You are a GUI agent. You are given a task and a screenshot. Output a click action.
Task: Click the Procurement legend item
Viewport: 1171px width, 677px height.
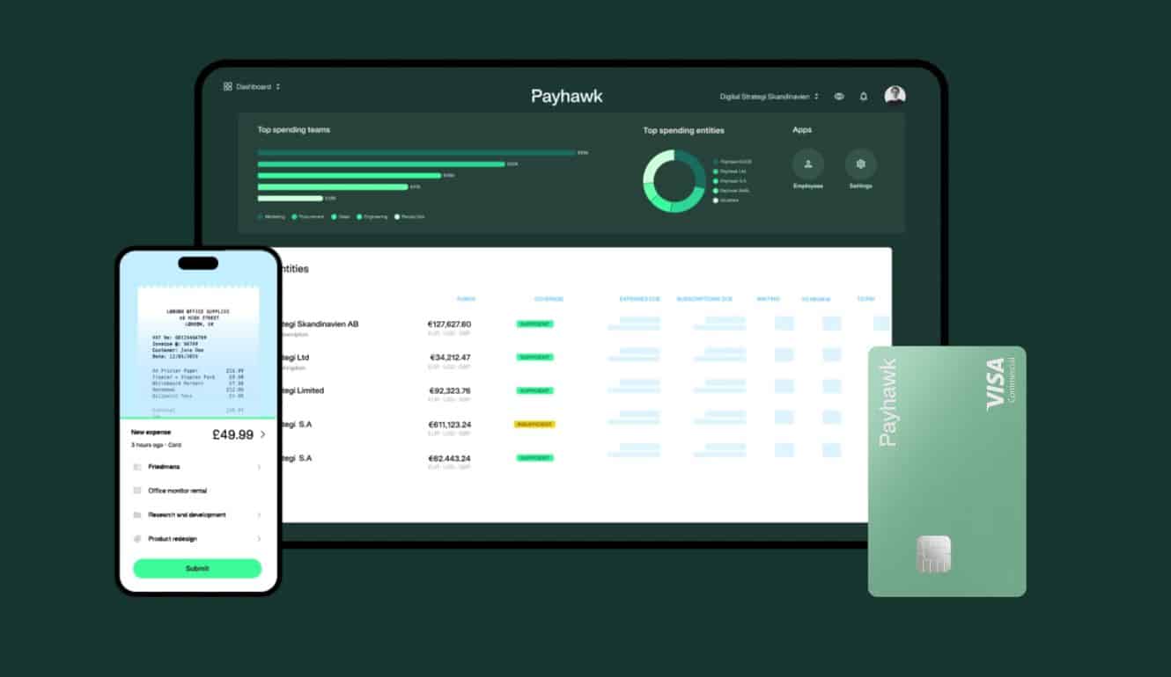click(x=308, y=216)
